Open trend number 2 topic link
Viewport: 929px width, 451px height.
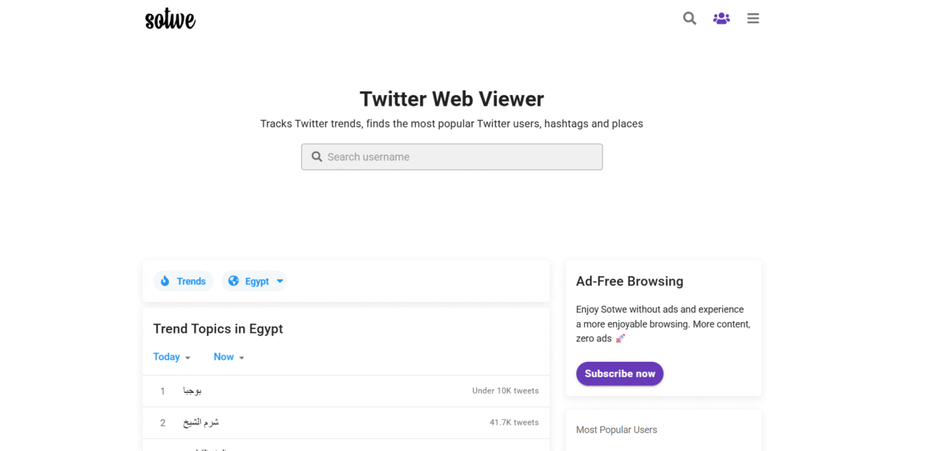coord(201,423)
